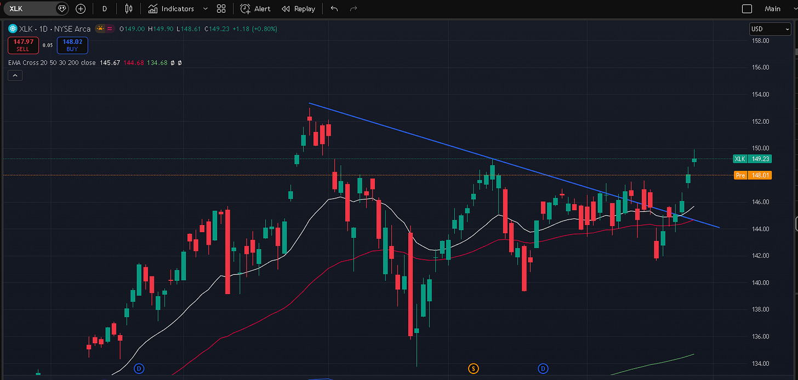Viewport: 798px width, 380px height.
Task: Create a new Alert
Action: pyautogui.click(x=255, y=9)
